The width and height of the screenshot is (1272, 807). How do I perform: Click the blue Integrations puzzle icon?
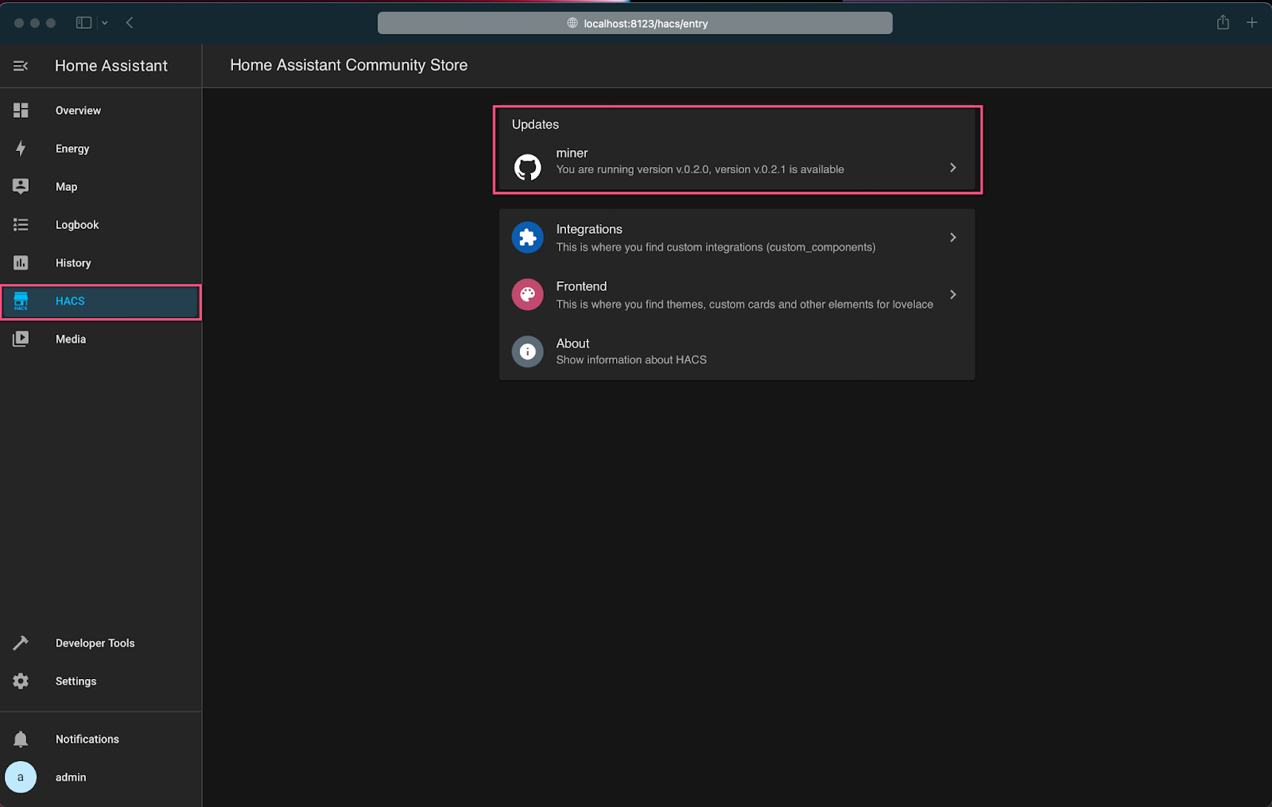point(527,238)
